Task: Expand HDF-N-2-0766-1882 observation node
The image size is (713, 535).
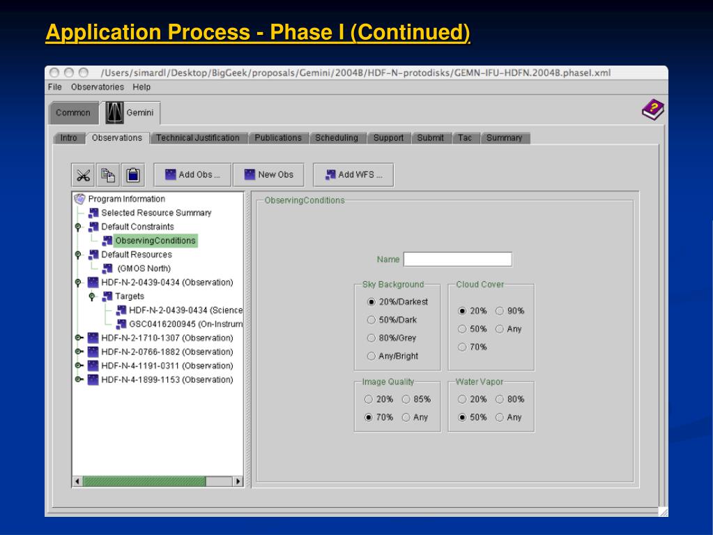Action: [x=79, y=352]
